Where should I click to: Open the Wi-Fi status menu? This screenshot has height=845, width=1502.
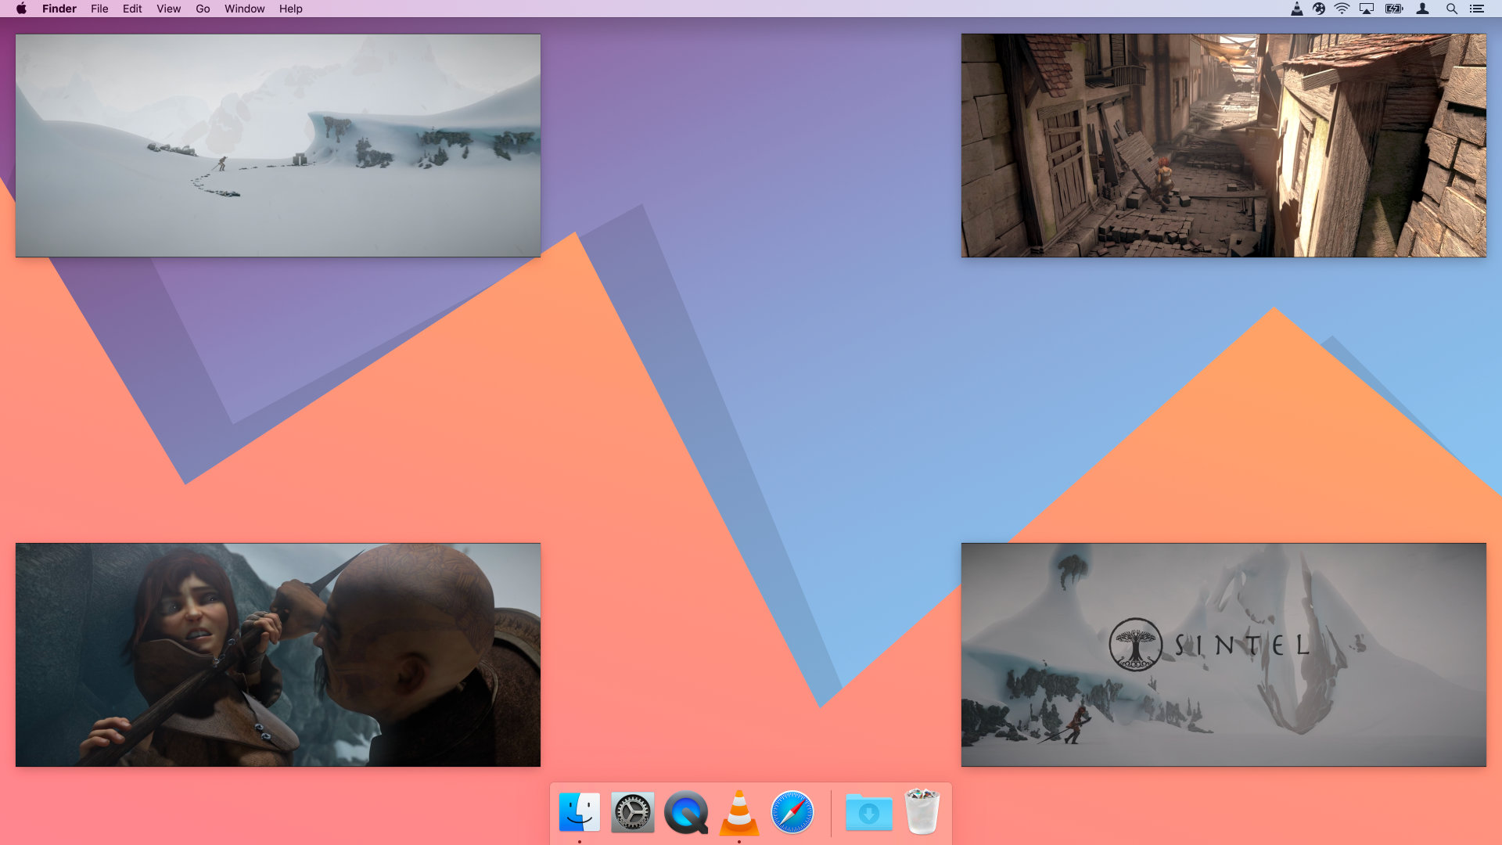[1342, 9]
